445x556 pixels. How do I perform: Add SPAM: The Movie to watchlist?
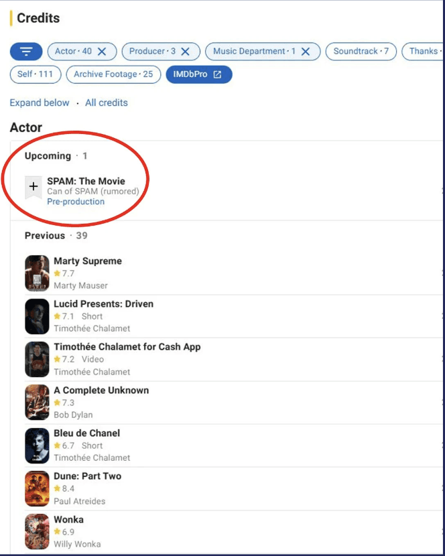pos(34,187)
